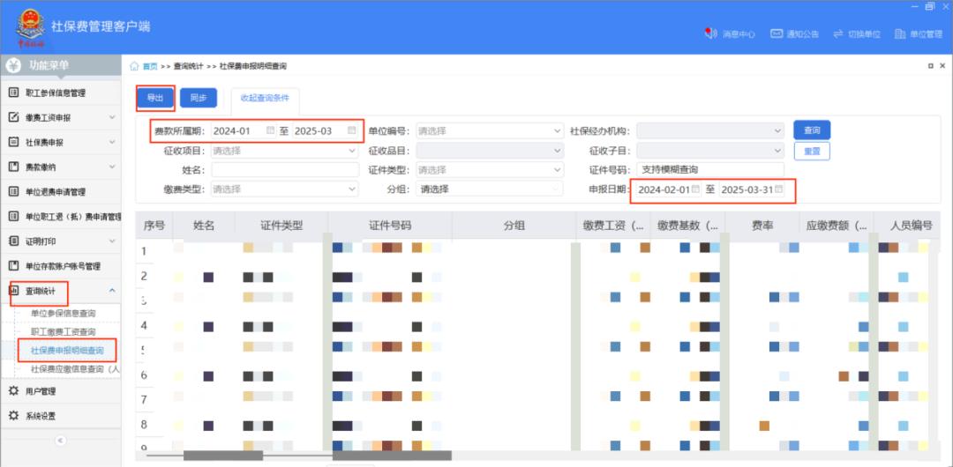
Task: Open calendar icon for 费款所属期 start month
Action: click(271, 130)
